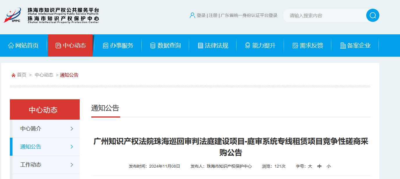
Task: Expand the 通知公告 sidebar chevron
Action: (x=72, y=147)
